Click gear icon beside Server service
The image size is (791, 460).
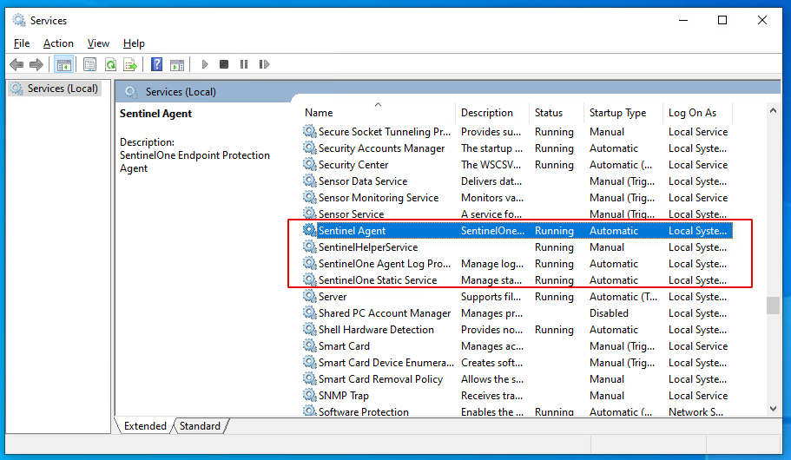(309, 297)
